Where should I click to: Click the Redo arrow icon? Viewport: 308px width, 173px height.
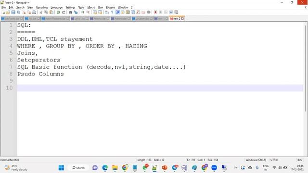pos(64,12)
